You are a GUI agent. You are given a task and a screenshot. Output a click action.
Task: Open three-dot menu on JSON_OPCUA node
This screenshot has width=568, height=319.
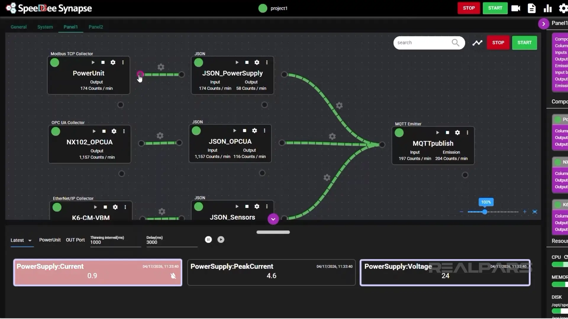coord(264,131)
